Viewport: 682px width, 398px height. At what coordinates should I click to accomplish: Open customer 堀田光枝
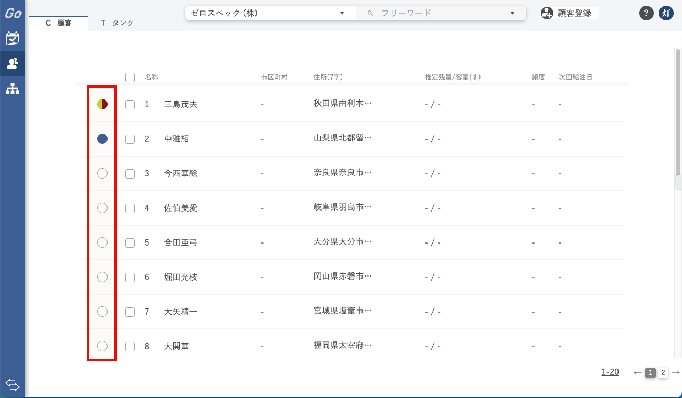coord(181,277)
